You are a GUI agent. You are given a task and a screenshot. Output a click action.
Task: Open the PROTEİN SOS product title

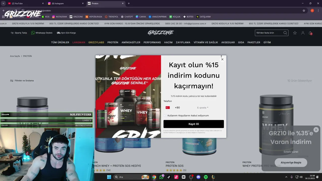pyautogui.click(x=175, y=166)
